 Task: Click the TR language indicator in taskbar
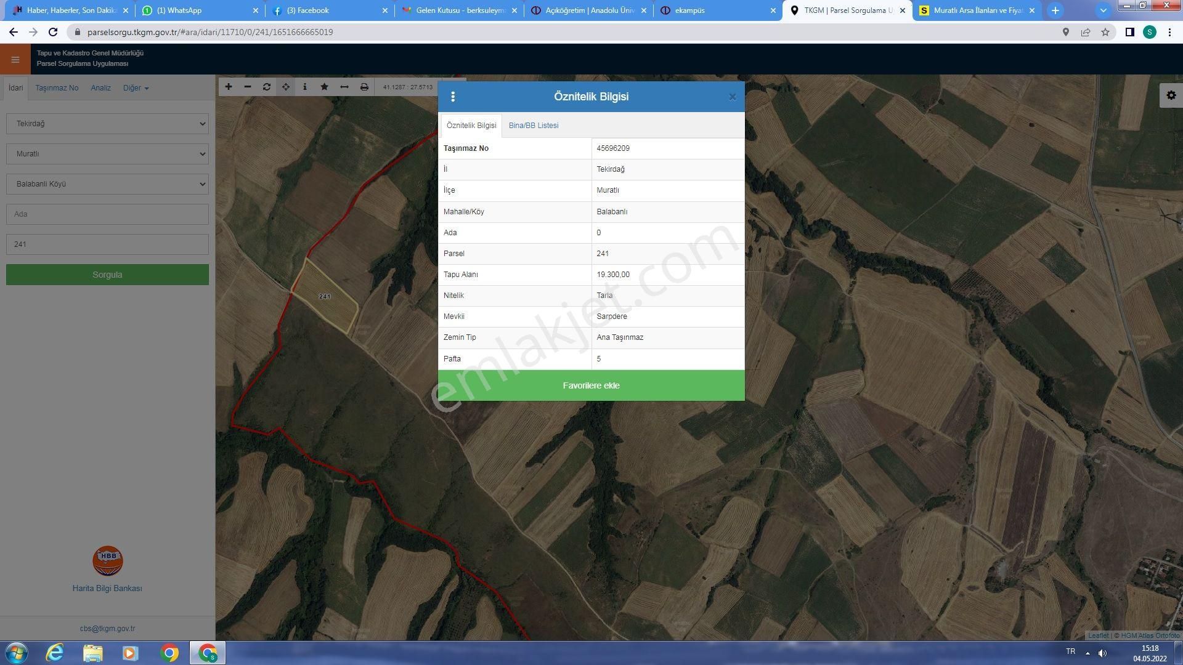1071,651
